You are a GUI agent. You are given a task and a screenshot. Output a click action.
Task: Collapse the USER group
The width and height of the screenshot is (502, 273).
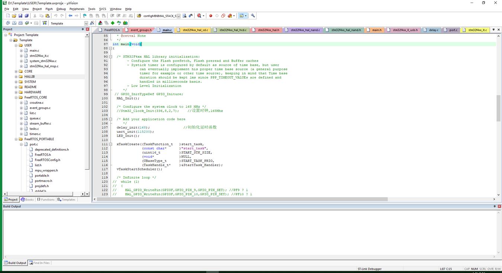pos(16,45)
